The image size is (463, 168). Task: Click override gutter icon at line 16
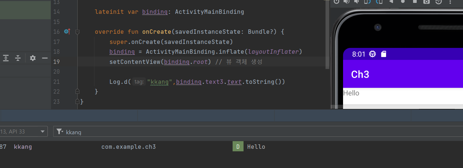67,32
